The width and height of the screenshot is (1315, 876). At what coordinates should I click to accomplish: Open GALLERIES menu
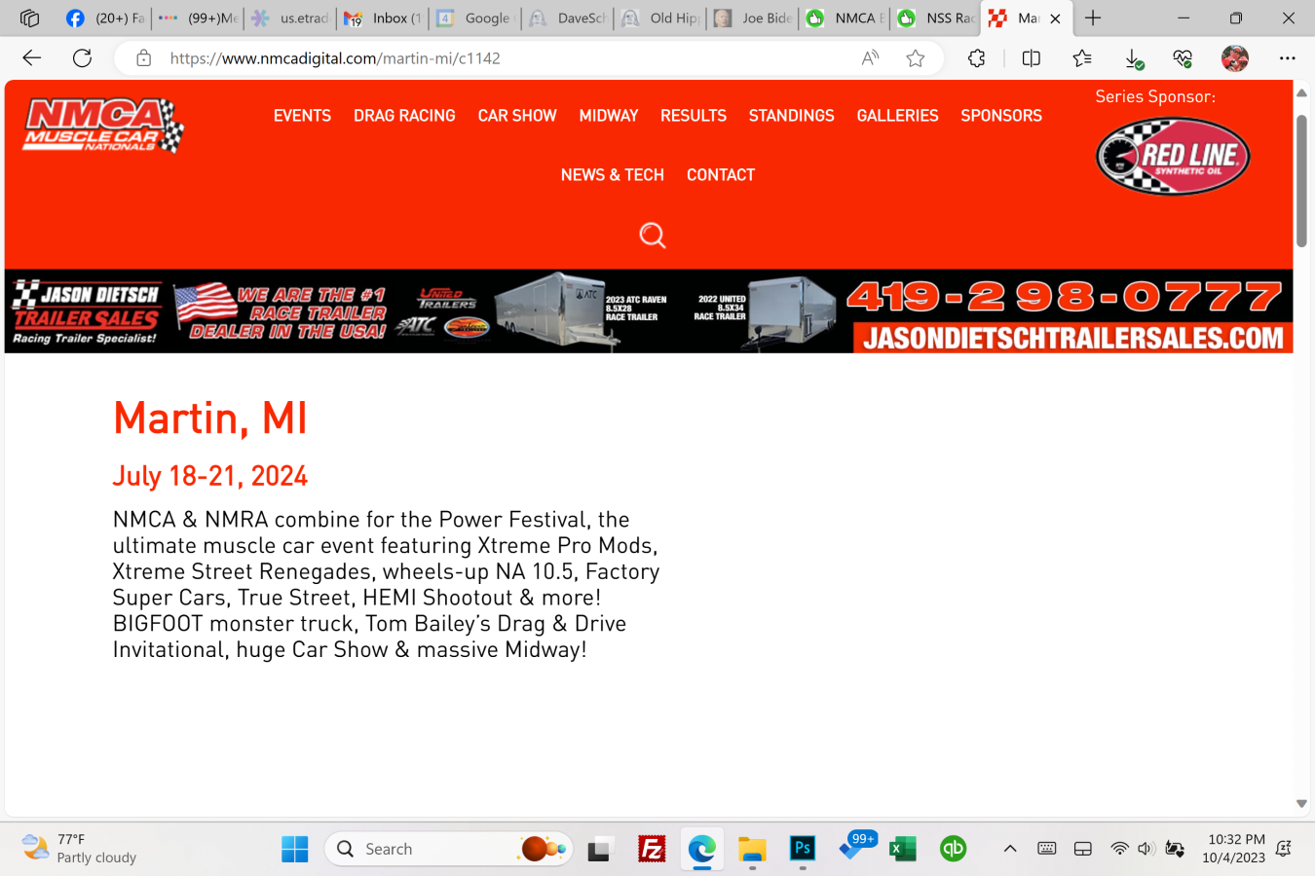click(x=898, y=116)
